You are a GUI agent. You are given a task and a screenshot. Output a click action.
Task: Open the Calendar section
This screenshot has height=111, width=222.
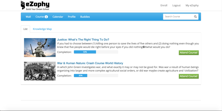tap(58, 17)
